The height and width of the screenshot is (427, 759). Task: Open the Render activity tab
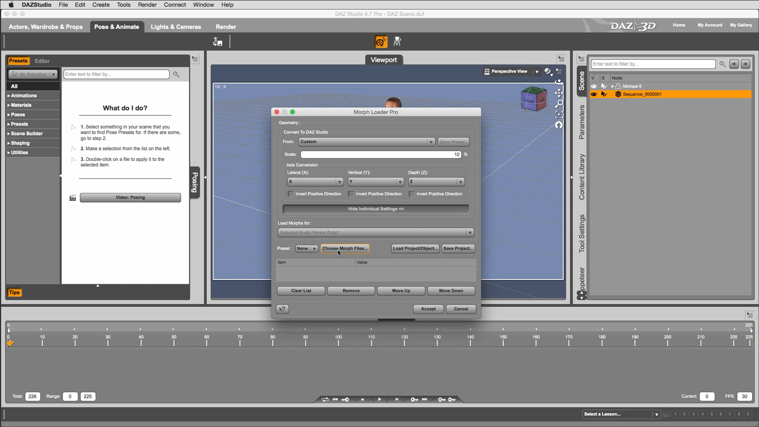(226, 27)
